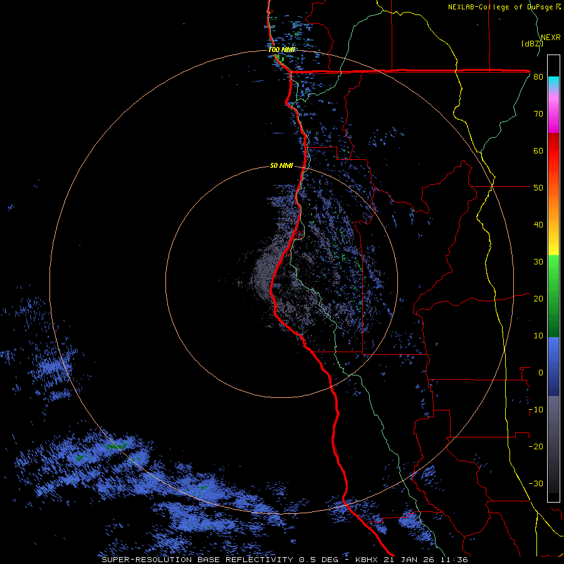Click the 70 value on dBZ scale

pos(538,113)
